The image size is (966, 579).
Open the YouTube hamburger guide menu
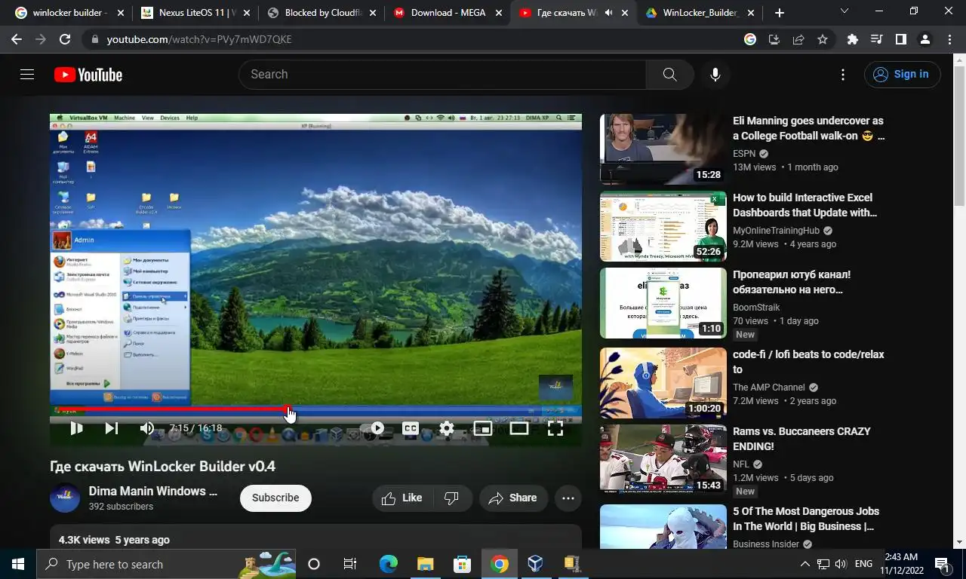(27, 74)
